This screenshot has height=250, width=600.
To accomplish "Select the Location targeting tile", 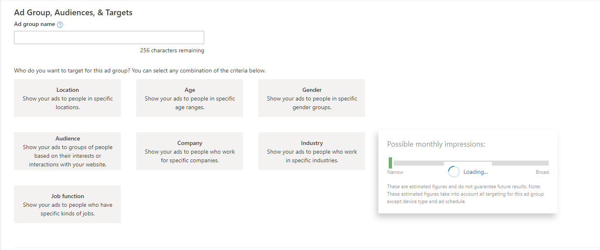I will 67,98.
